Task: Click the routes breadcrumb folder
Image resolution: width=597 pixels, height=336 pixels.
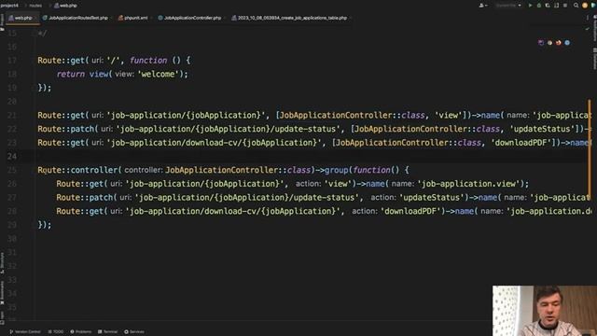Action: [x=35, y=6]
